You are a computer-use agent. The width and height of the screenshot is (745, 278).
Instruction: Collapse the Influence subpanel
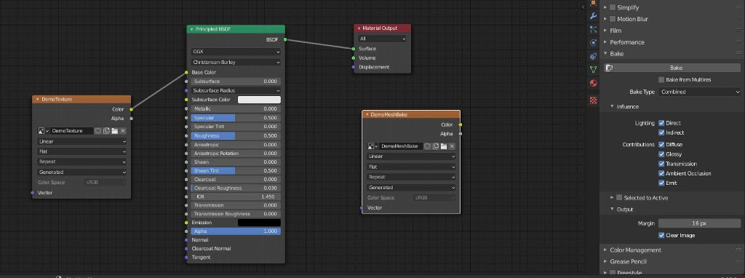point(613,106)
